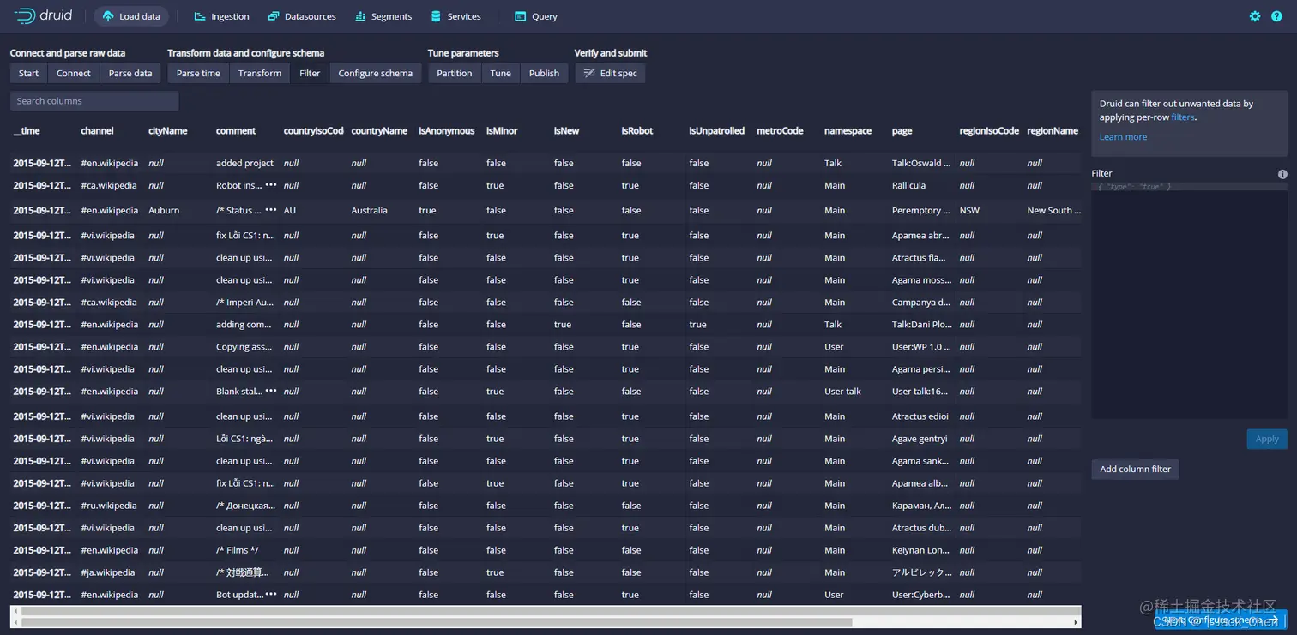Expand the truncated comment on the Robot ins… row
Screen dimensions: 1297x635
pyautogui.click(x=271, y=185)
